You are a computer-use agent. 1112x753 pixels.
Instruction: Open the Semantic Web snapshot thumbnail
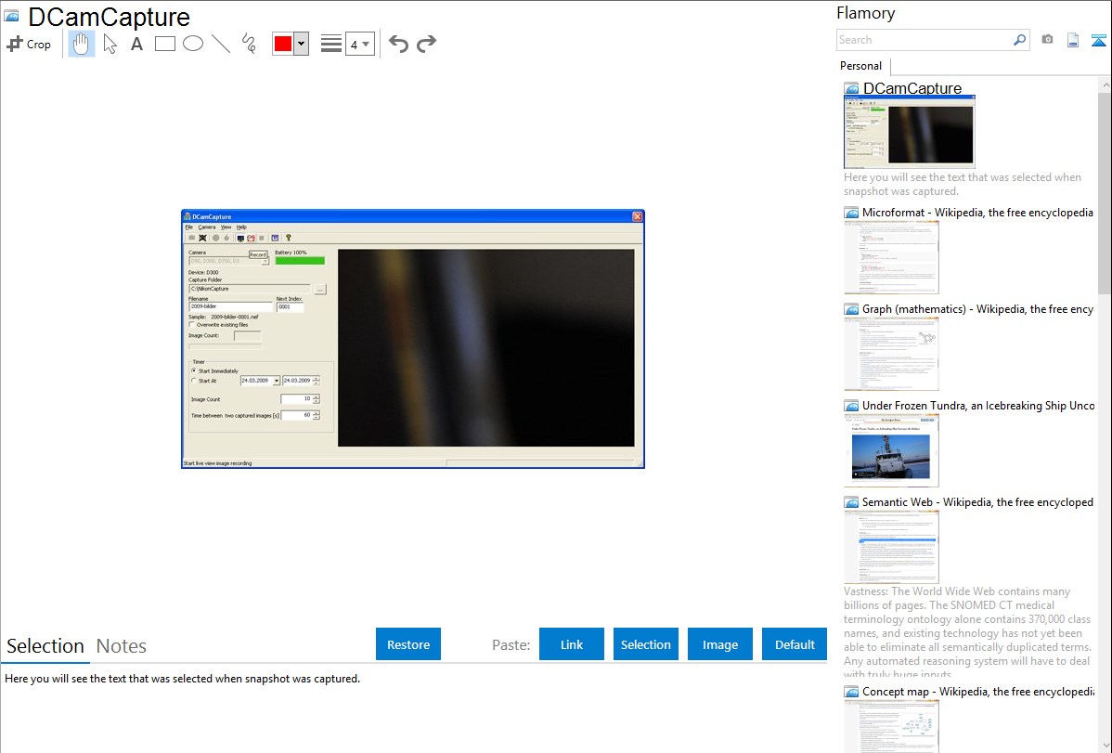[891, 547]
